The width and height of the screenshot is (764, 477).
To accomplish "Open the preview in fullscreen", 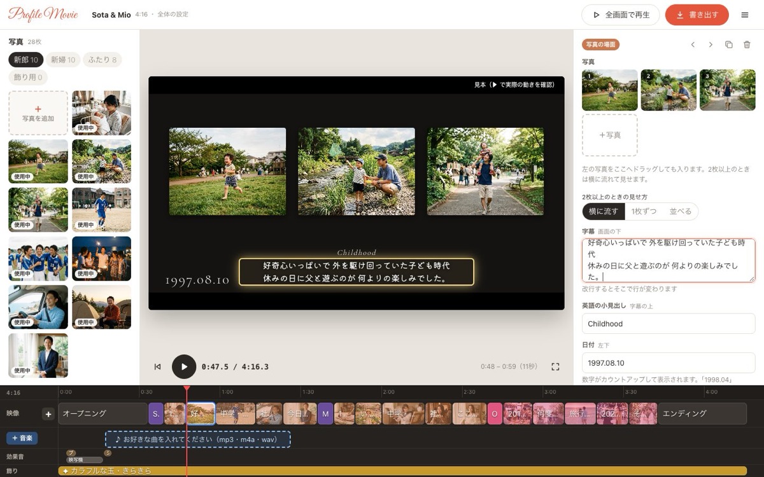I will coord(555,366).
